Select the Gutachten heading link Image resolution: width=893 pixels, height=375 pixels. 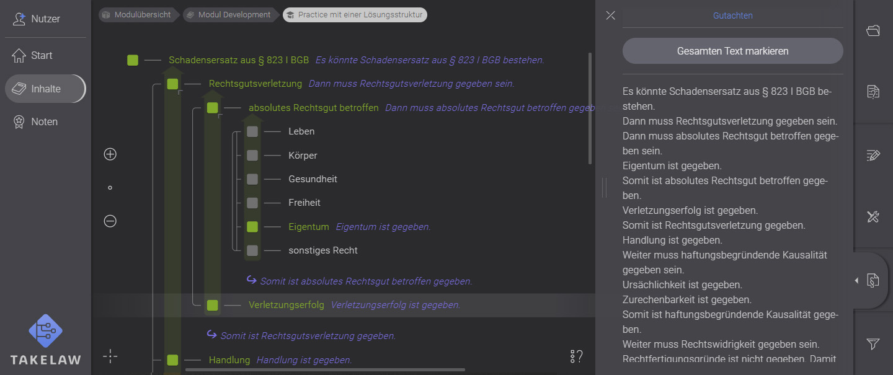click(732, 15)
